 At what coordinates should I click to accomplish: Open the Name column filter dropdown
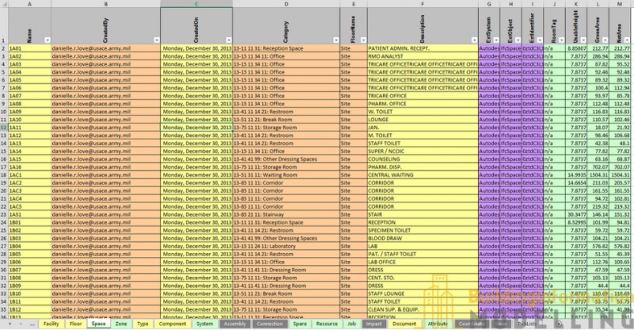(x=48, y=40)
